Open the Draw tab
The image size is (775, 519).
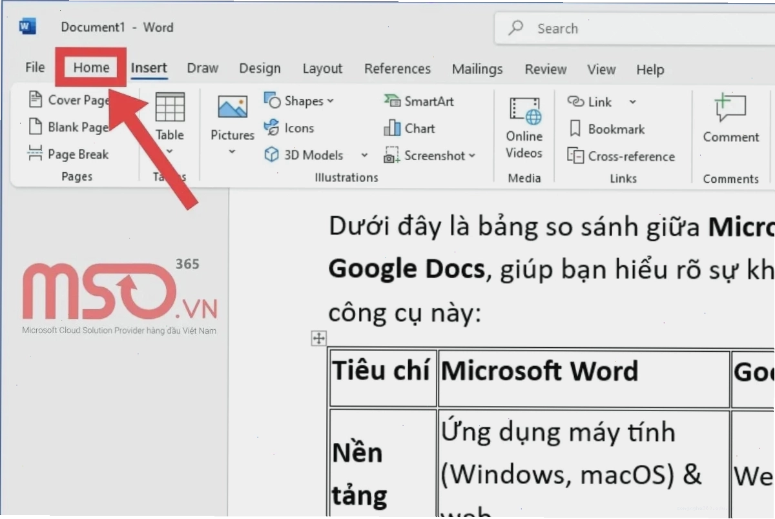click(202, 68)
